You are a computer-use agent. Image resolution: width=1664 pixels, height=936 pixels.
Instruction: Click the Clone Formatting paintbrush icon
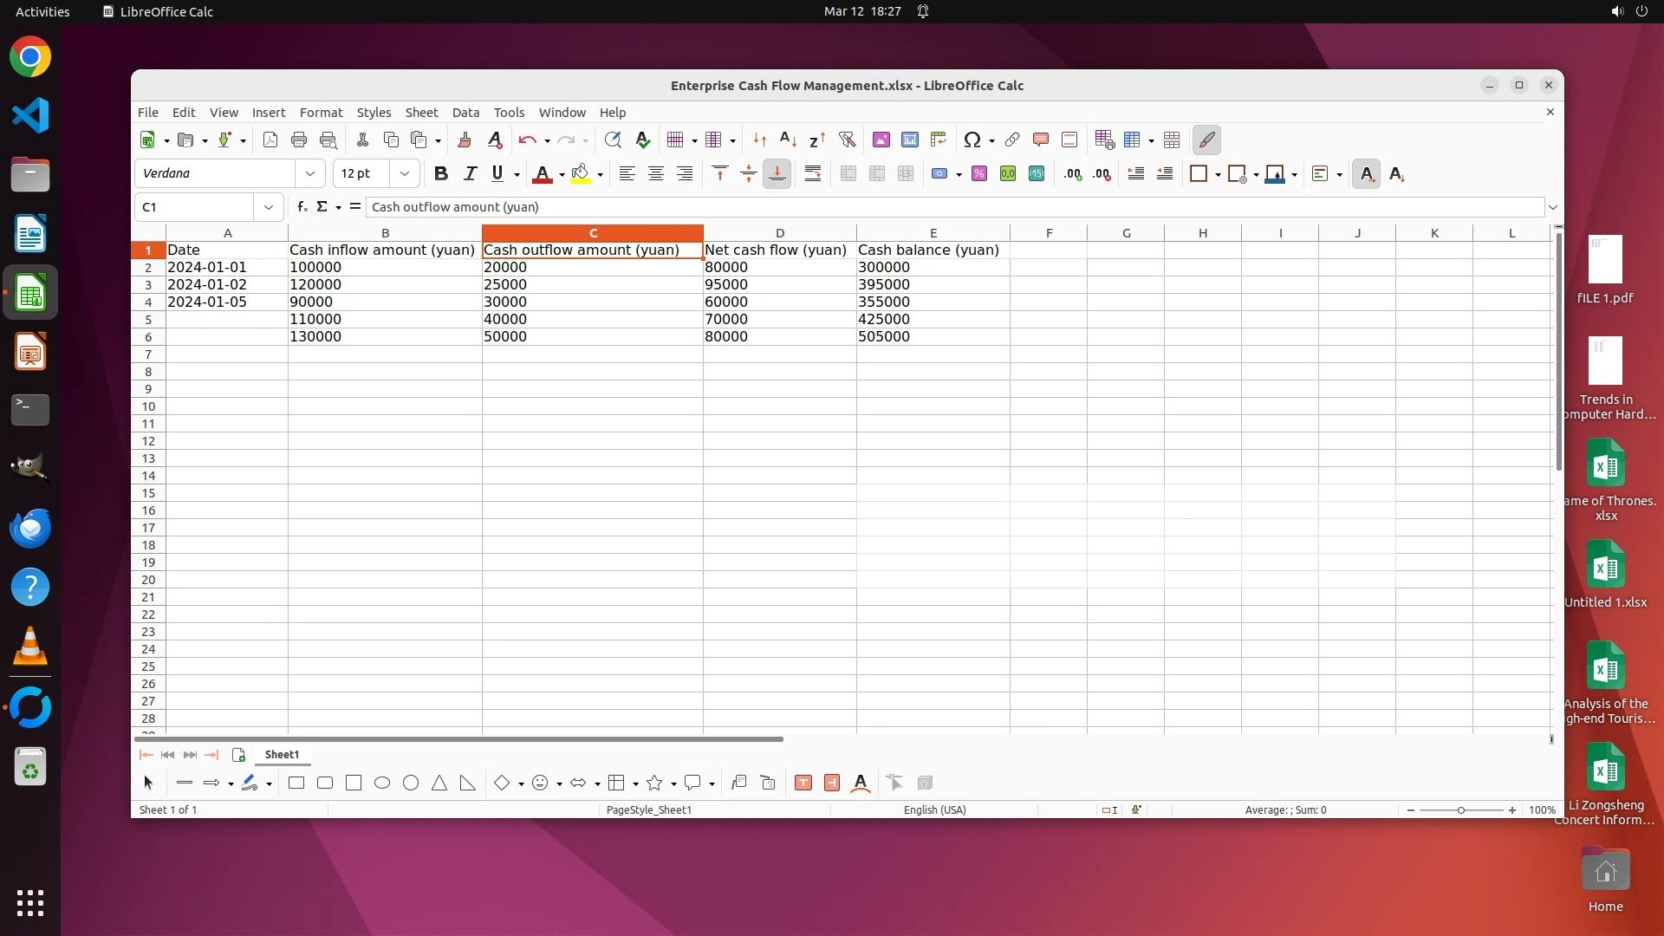[465, 140]
